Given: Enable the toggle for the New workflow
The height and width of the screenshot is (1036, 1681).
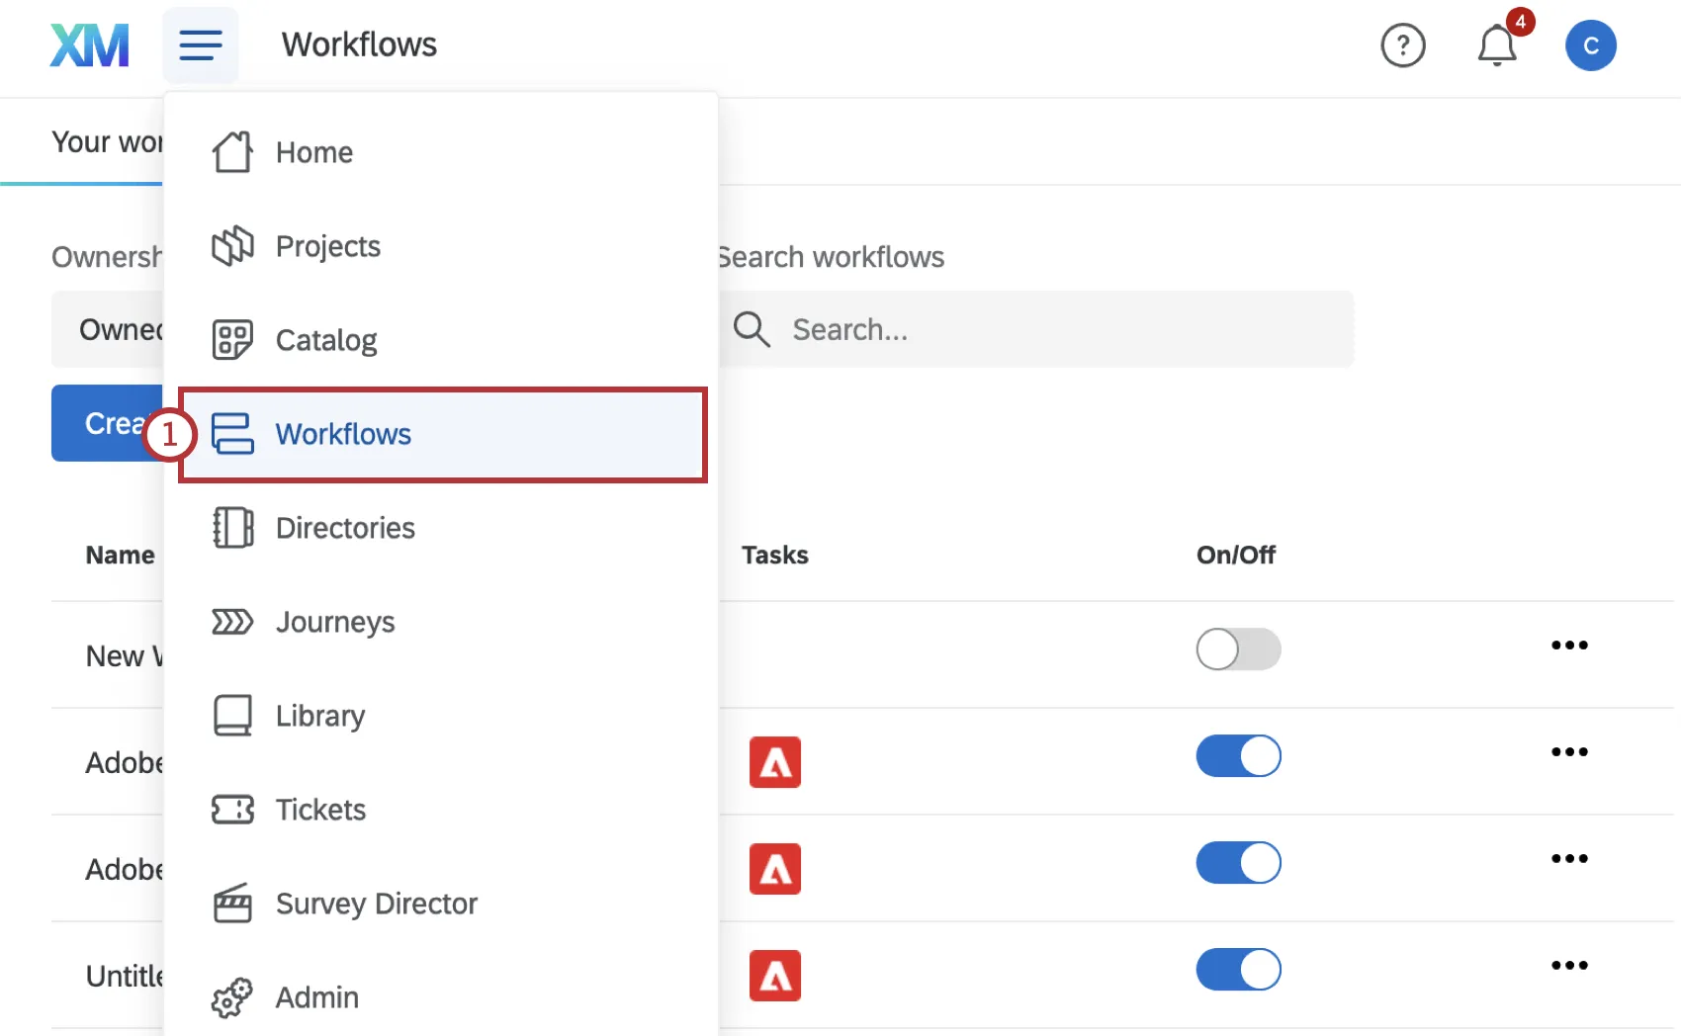Looking at the screenshot, I should (1237, 649).
